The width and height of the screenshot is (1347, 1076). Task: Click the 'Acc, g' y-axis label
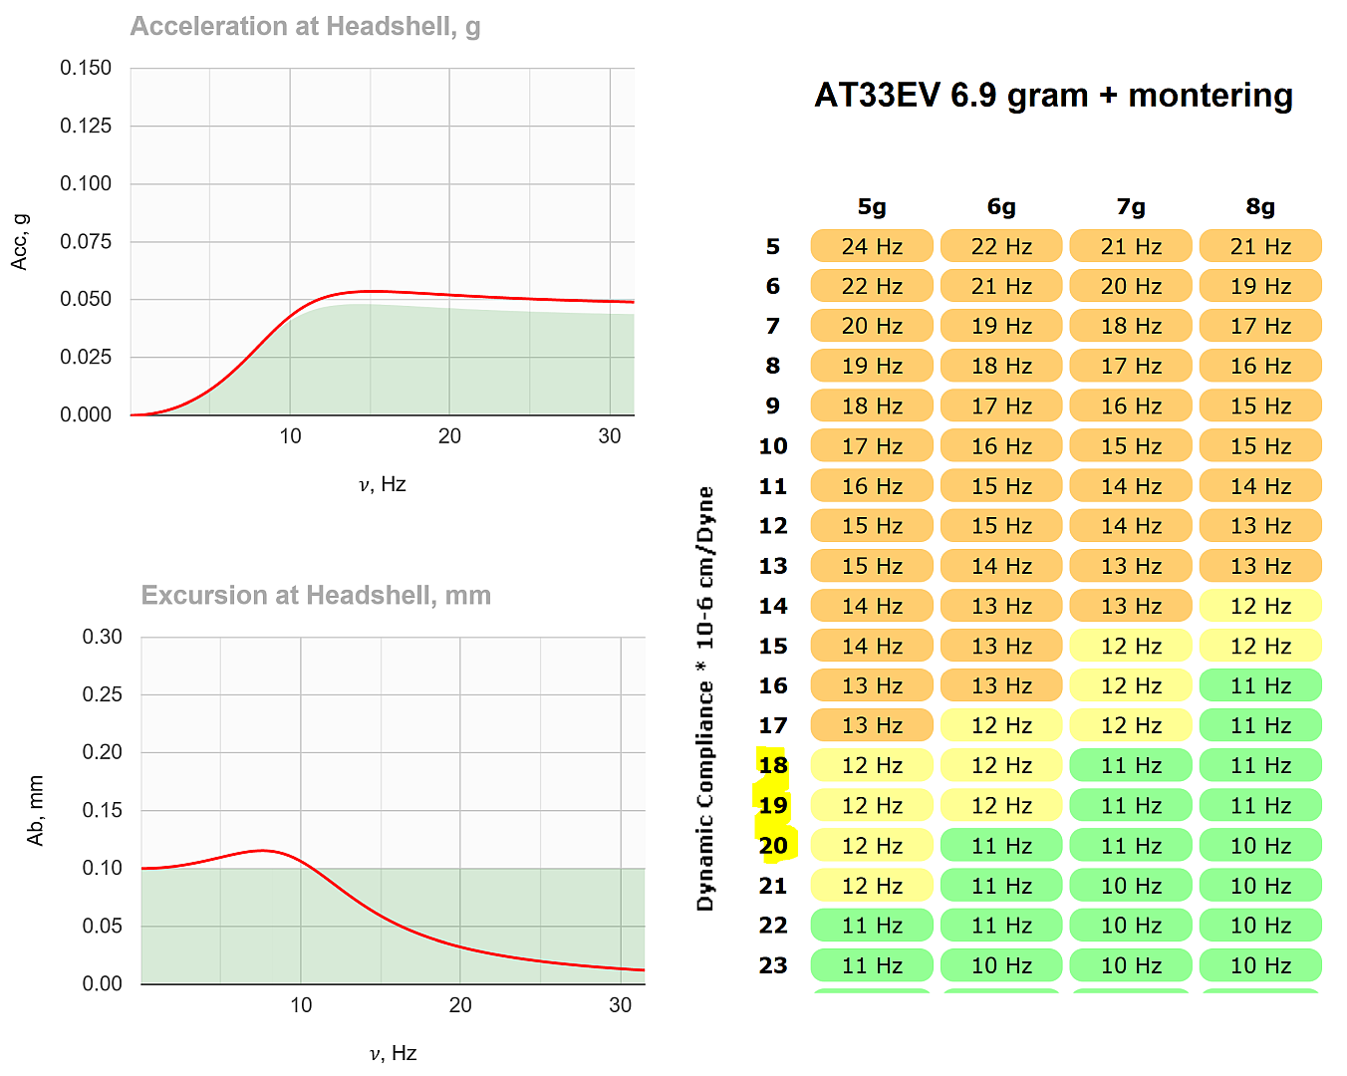[x=20, y=241]
